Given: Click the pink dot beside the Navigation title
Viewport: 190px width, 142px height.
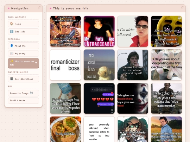Looking at the screenshot, I should pos(9,8).
